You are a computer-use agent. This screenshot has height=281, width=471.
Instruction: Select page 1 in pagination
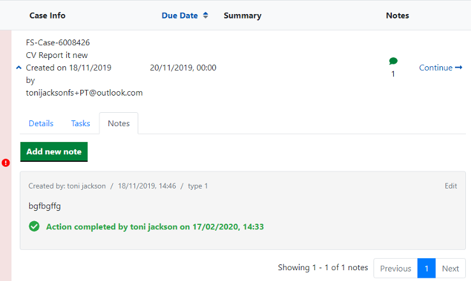coord(426,268)
